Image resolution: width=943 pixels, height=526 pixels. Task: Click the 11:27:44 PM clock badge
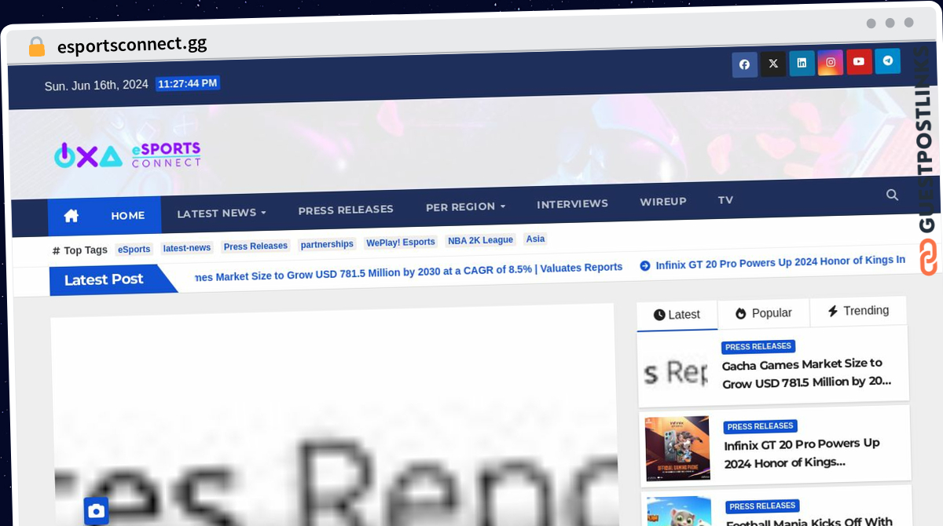187,82
